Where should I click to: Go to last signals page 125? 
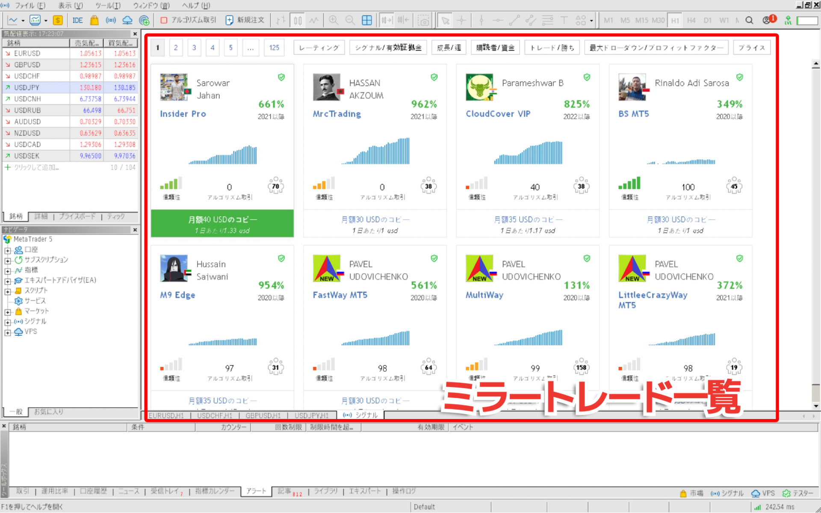point(274,48)
